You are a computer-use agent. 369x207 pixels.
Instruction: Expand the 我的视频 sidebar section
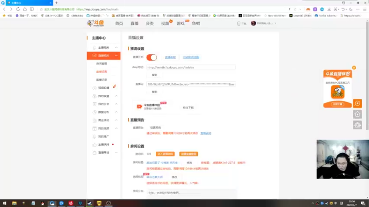116,128
